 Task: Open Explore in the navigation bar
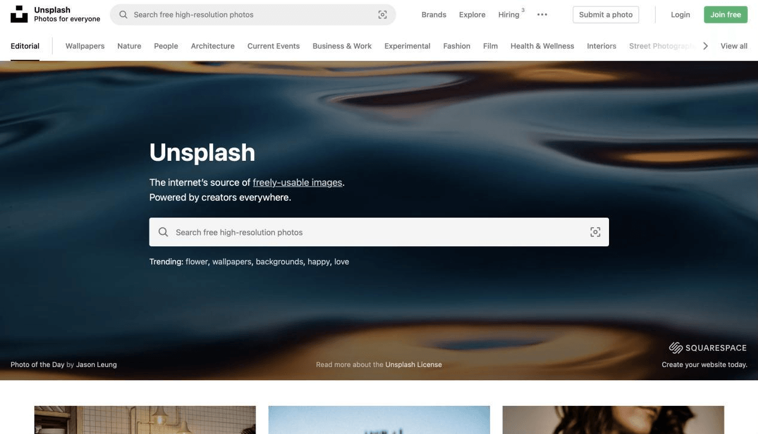(472, 14)
